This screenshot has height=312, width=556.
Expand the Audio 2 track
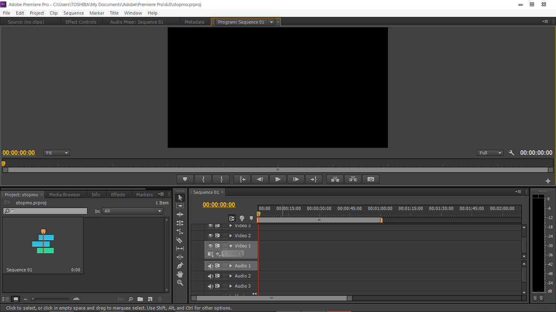coord(231,276)
